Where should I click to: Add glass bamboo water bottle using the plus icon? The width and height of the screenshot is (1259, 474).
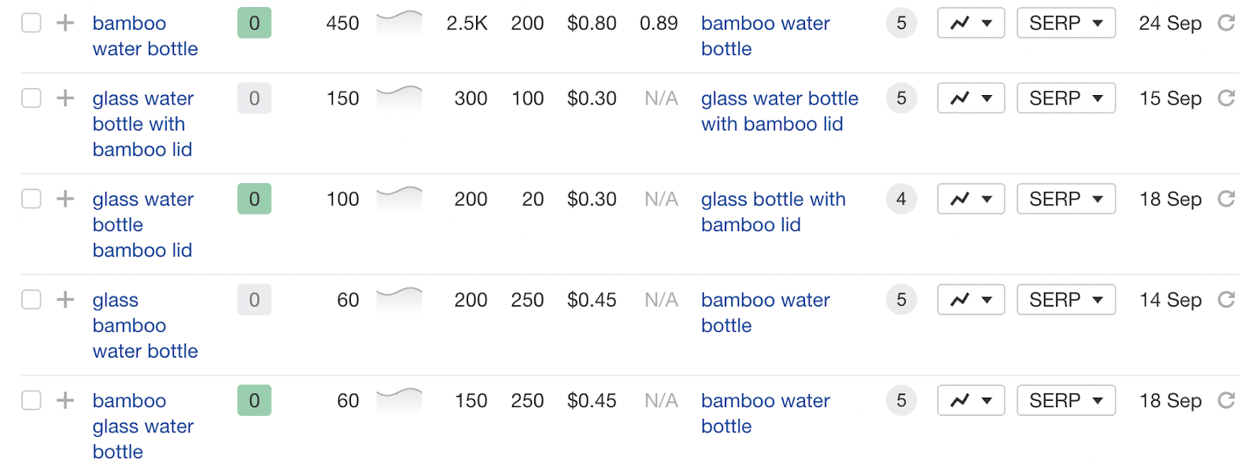(x=63, y=299)
